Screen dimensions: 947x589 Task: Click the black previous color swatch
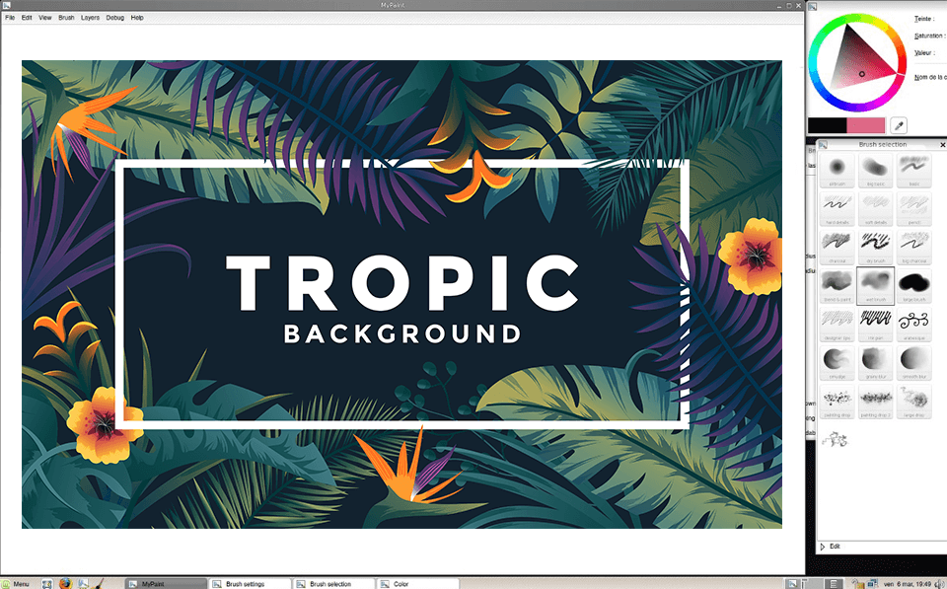tap(828, 125)
